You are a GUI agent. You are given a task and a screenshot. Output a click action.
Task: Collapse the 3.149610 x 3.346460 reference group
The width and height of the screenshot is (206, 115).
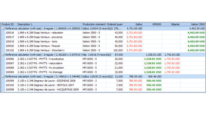tap(3, 76)
